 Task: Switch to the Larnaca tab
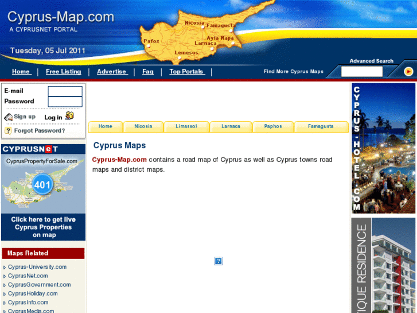pos(231,126)
